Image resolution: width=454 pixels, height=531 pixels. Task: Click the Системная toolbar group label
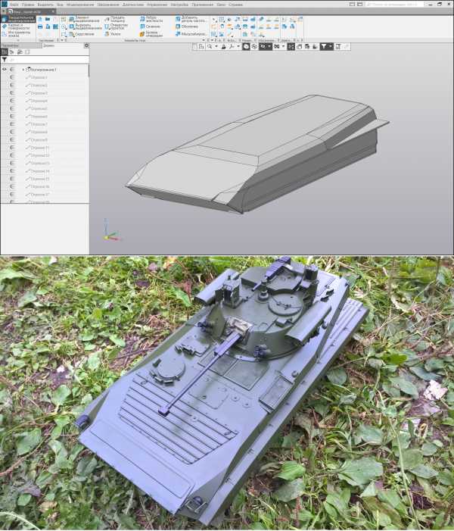(47, 40)
